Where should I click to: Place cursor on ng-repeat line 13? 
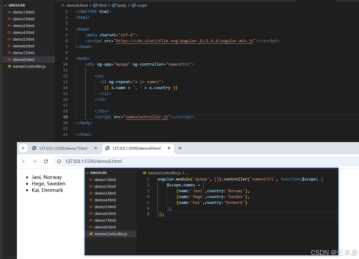pos(131,82)
